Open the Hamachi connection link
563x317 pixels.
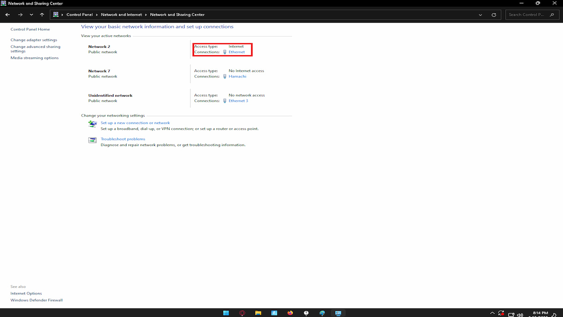point(237,77)
